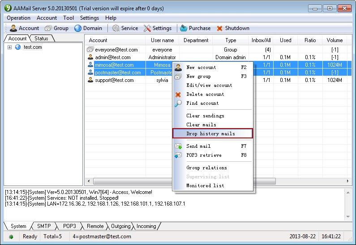Viewport: 356px width, 245px height.
Task: Click the POP3 retrieve envelope icon
Action: coord(178,155)
